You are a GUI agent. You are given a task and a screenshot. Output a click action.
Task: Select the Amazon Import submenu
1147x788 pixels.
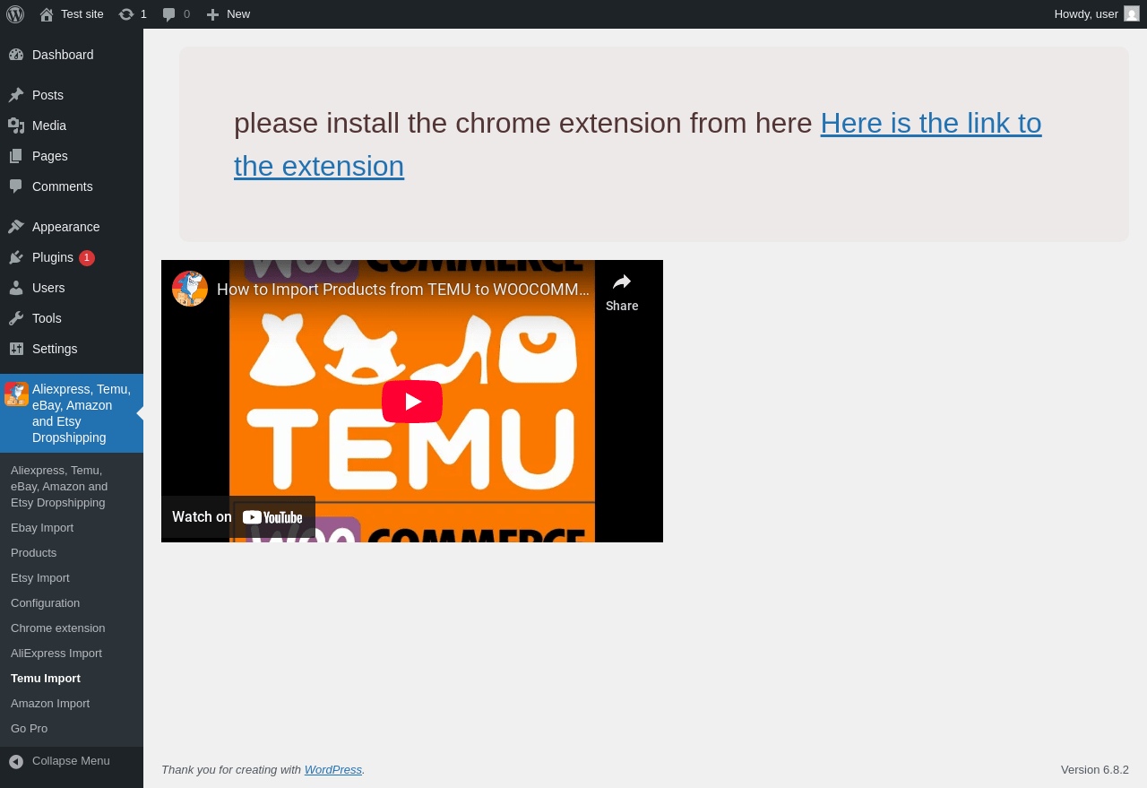pyautogui.click(x=50, y=703)
